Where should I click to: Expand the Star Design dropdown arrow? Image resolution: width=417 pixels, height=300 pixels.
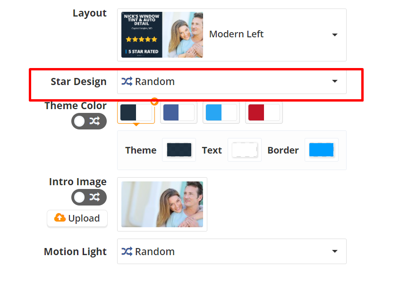click(x=334, y=81)
